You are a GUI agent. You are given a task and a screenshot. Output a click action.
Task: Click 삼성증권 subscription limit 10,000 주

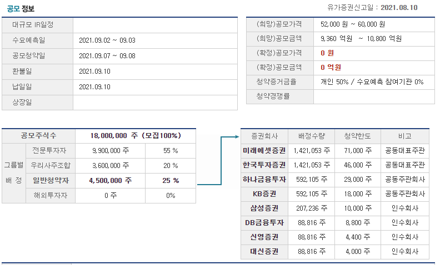pos(358,208)
